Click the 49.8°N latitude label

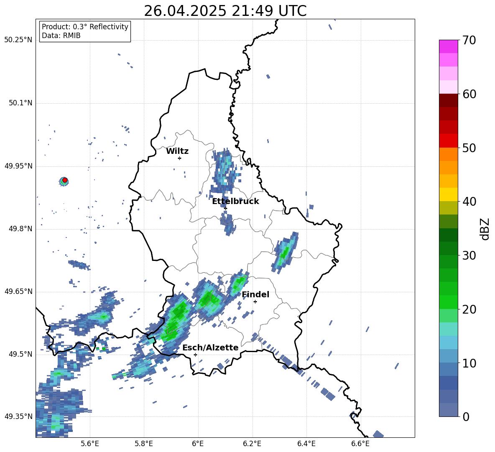tap(20, 229)
